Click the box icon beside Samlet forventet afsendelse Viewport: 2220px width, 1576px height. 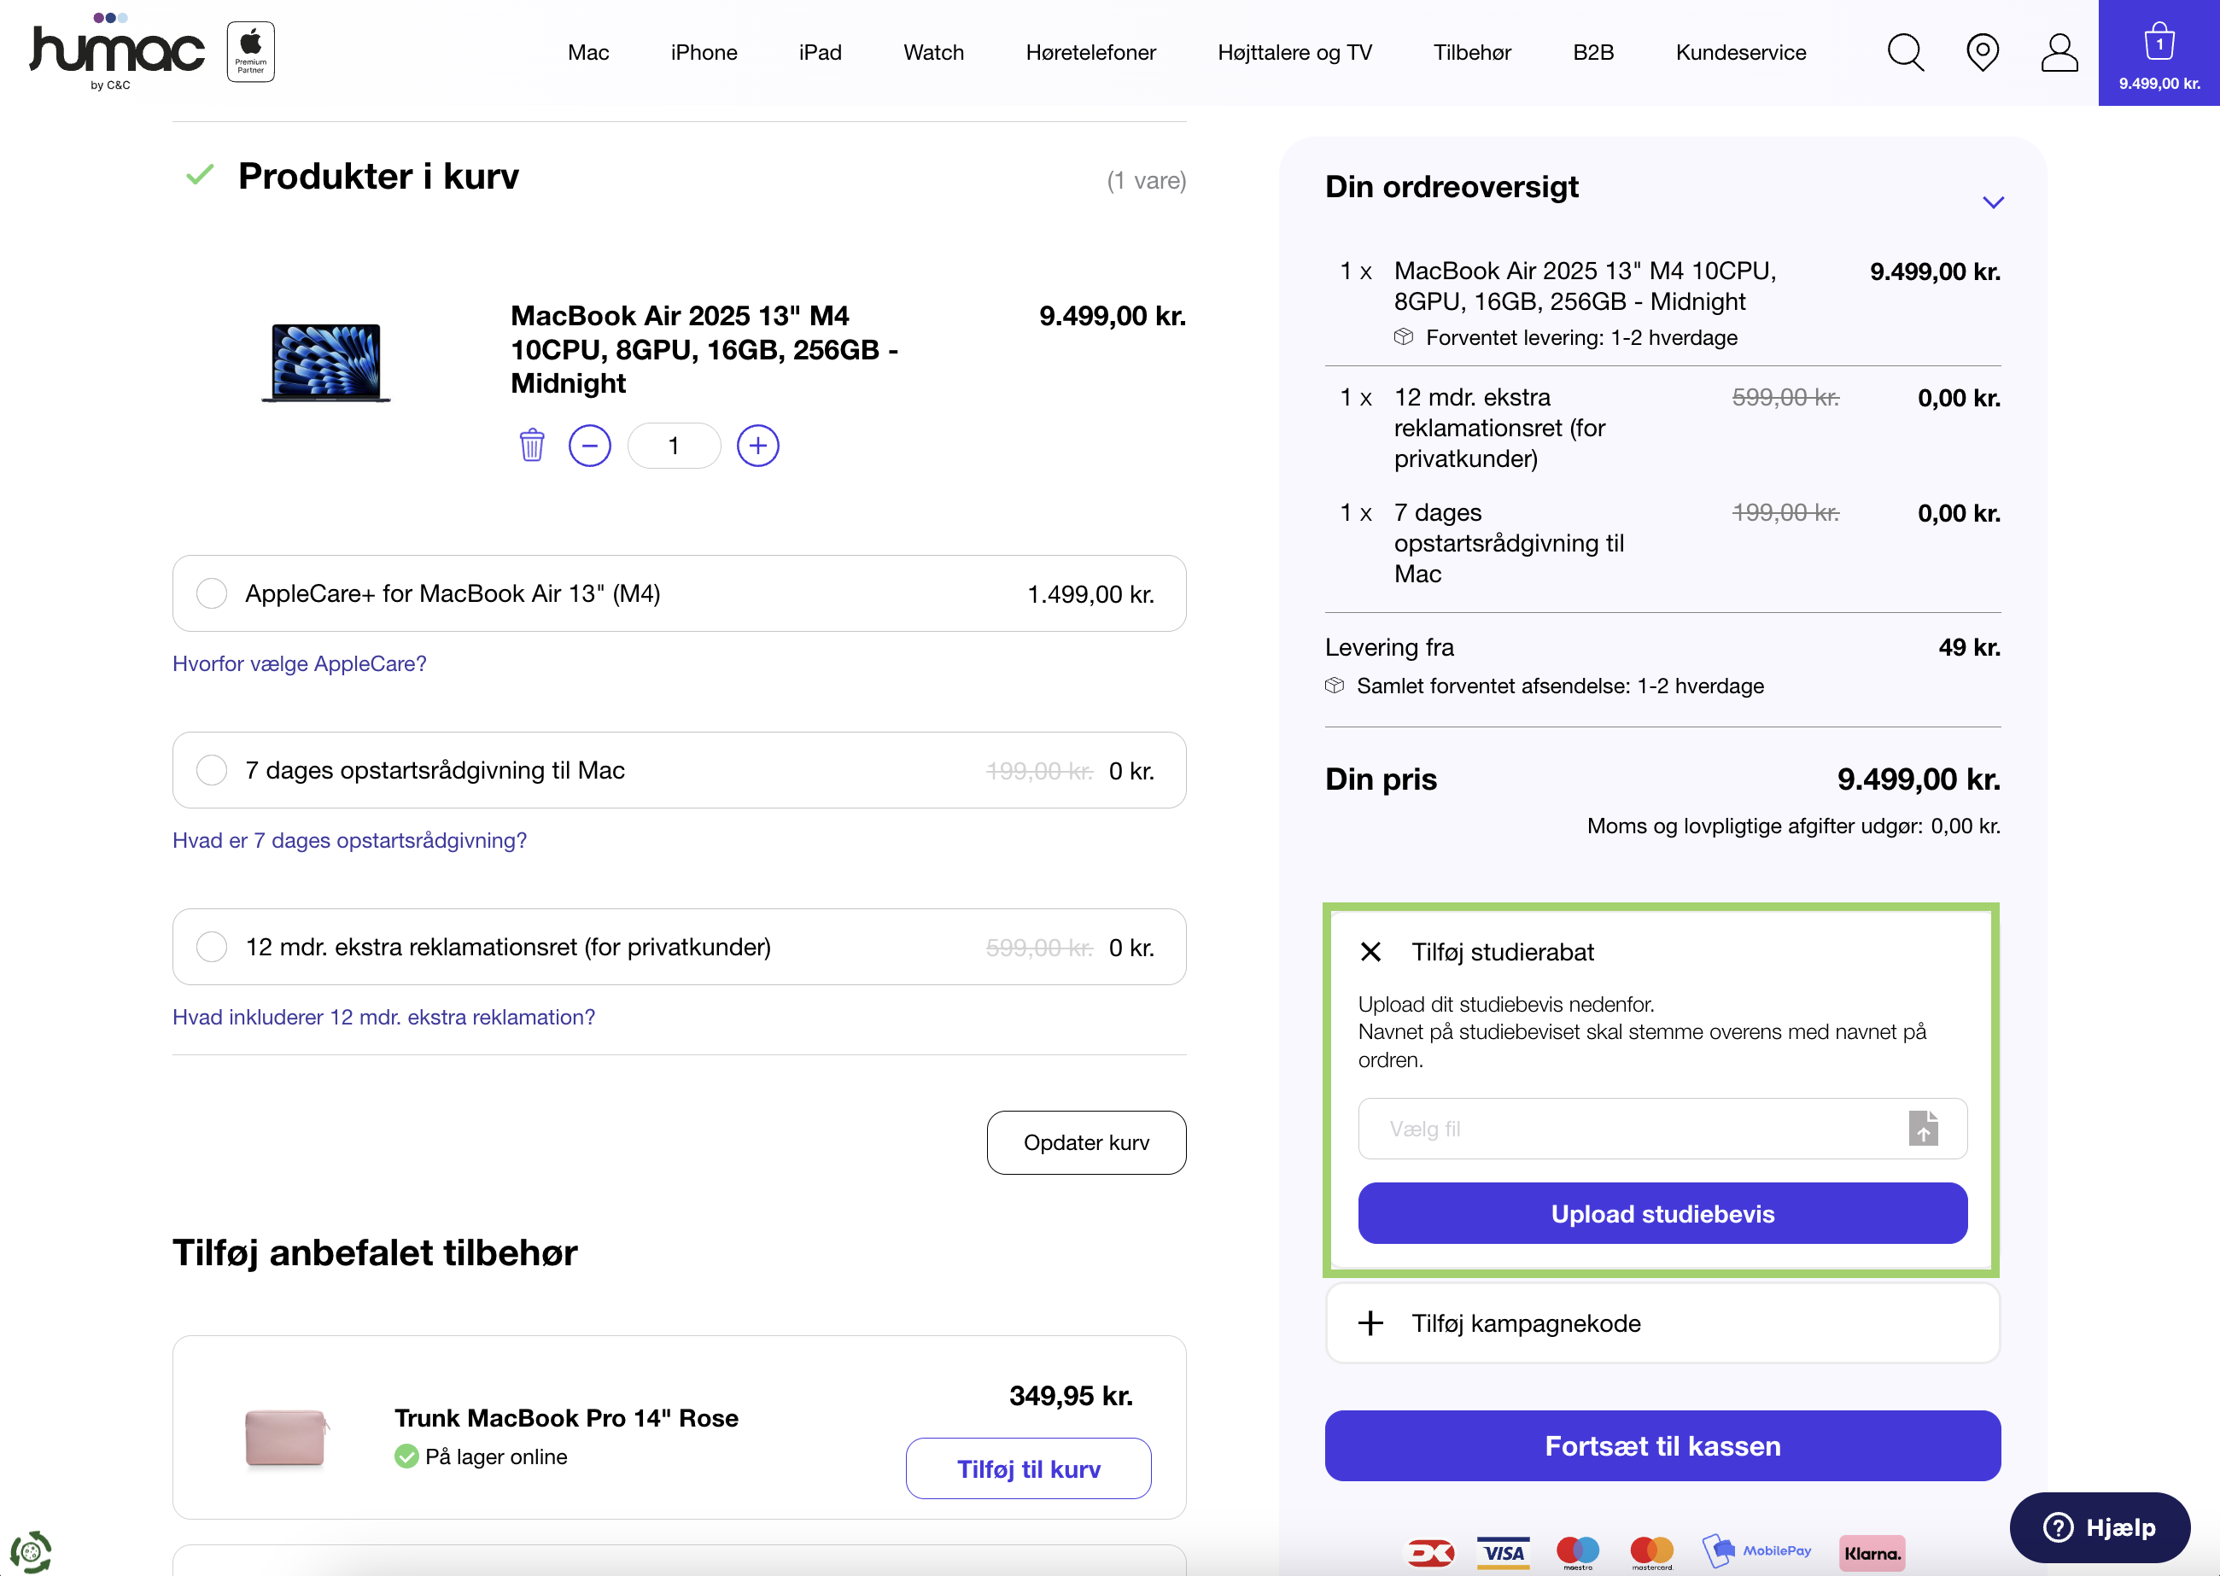pos(1334,686)
